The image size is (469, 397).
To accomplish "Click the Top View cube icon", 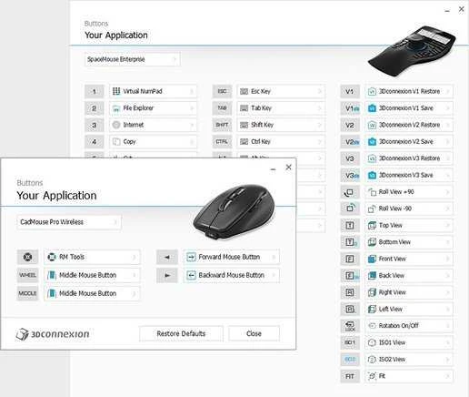I will (372, 225).
